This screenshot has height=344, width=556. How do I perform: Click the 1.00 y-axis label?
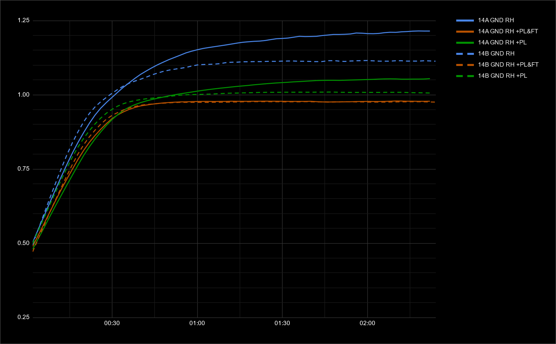[x=23, y=94]
